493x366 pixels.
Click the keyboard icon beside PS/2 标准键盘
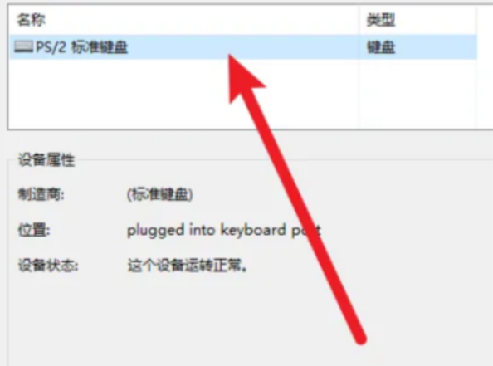pos(24,47)
